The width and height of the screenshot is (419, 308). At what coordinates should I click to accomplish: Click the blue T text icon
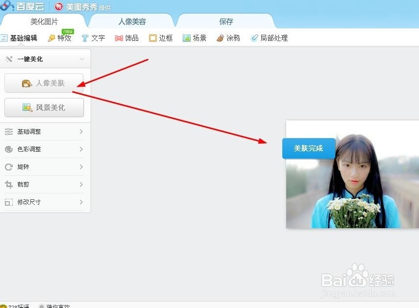point(85,38)
